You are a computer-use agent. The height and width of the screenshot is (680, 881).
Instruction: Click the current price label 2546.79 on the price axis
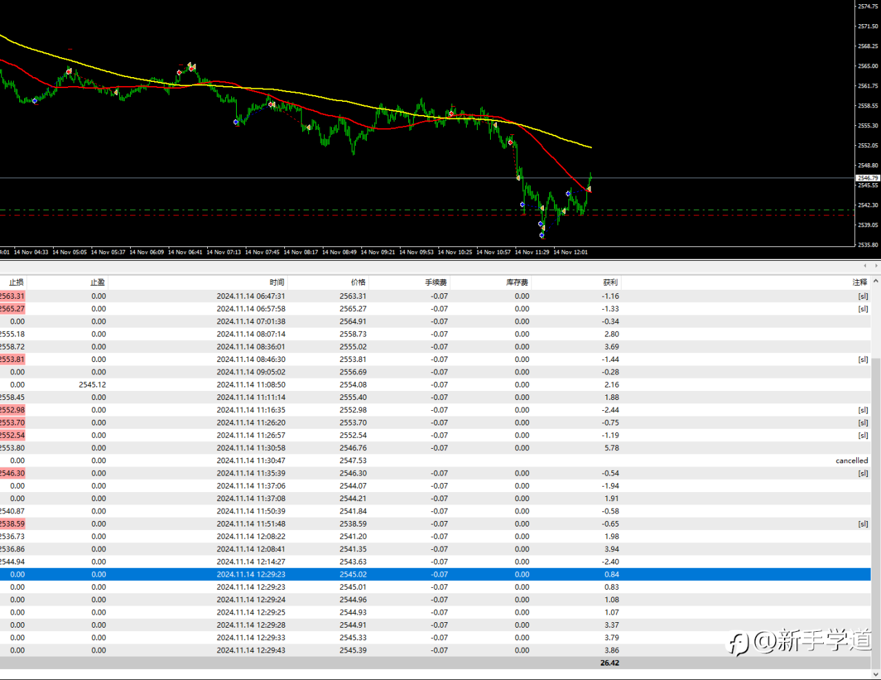[867, 178]
